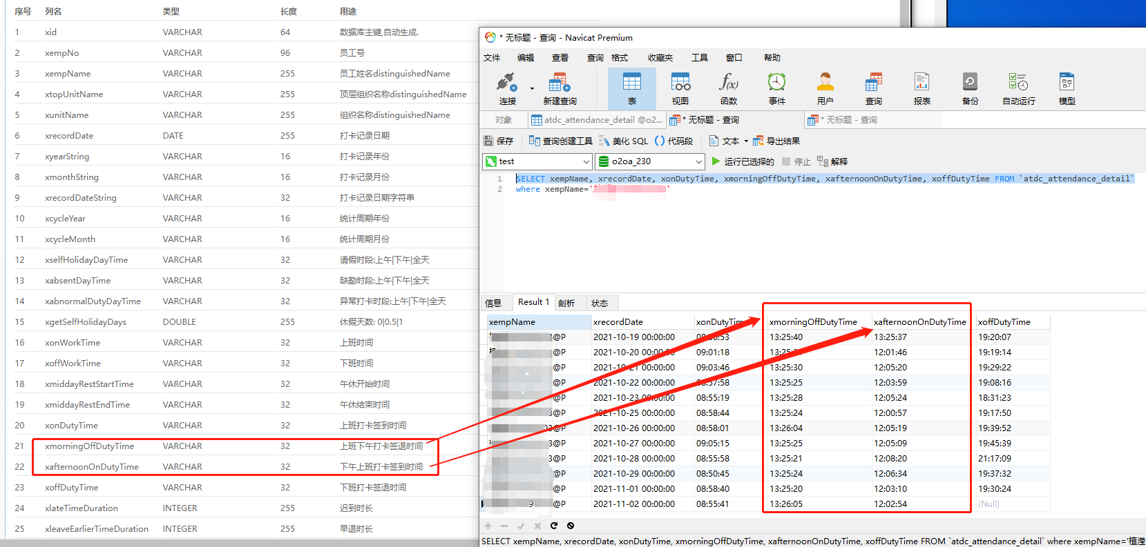Screen dimensions: 1146x547
Task: Open the 收藏夹 (Favorites) menu
Action: pos(660,58)
